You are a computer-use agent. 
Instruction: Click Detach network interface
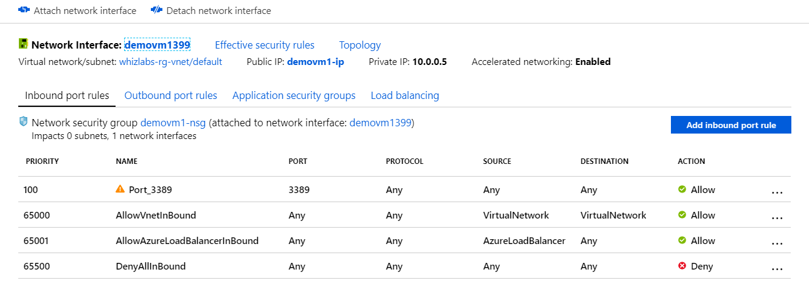click(x=211, y=10)
